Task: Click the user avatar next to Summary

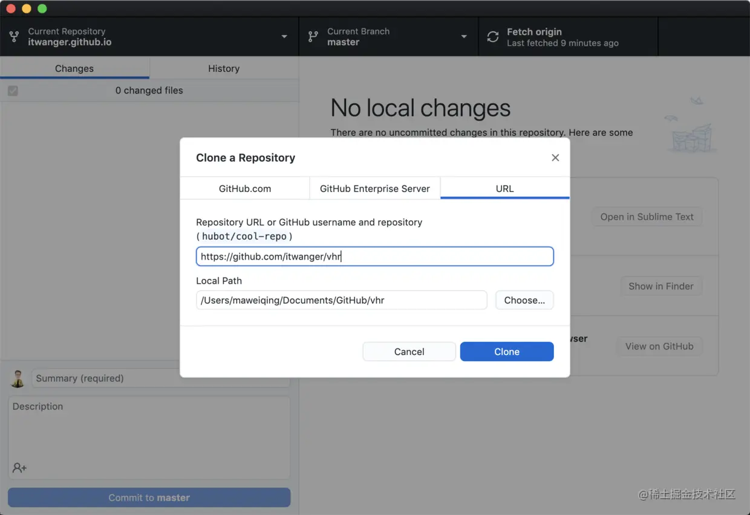Action: coord(18,379)
